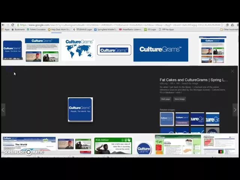This screenshot has height=180, width=240.
Task: Open the Kids Edition thumbnail
Action: point(113,146)
